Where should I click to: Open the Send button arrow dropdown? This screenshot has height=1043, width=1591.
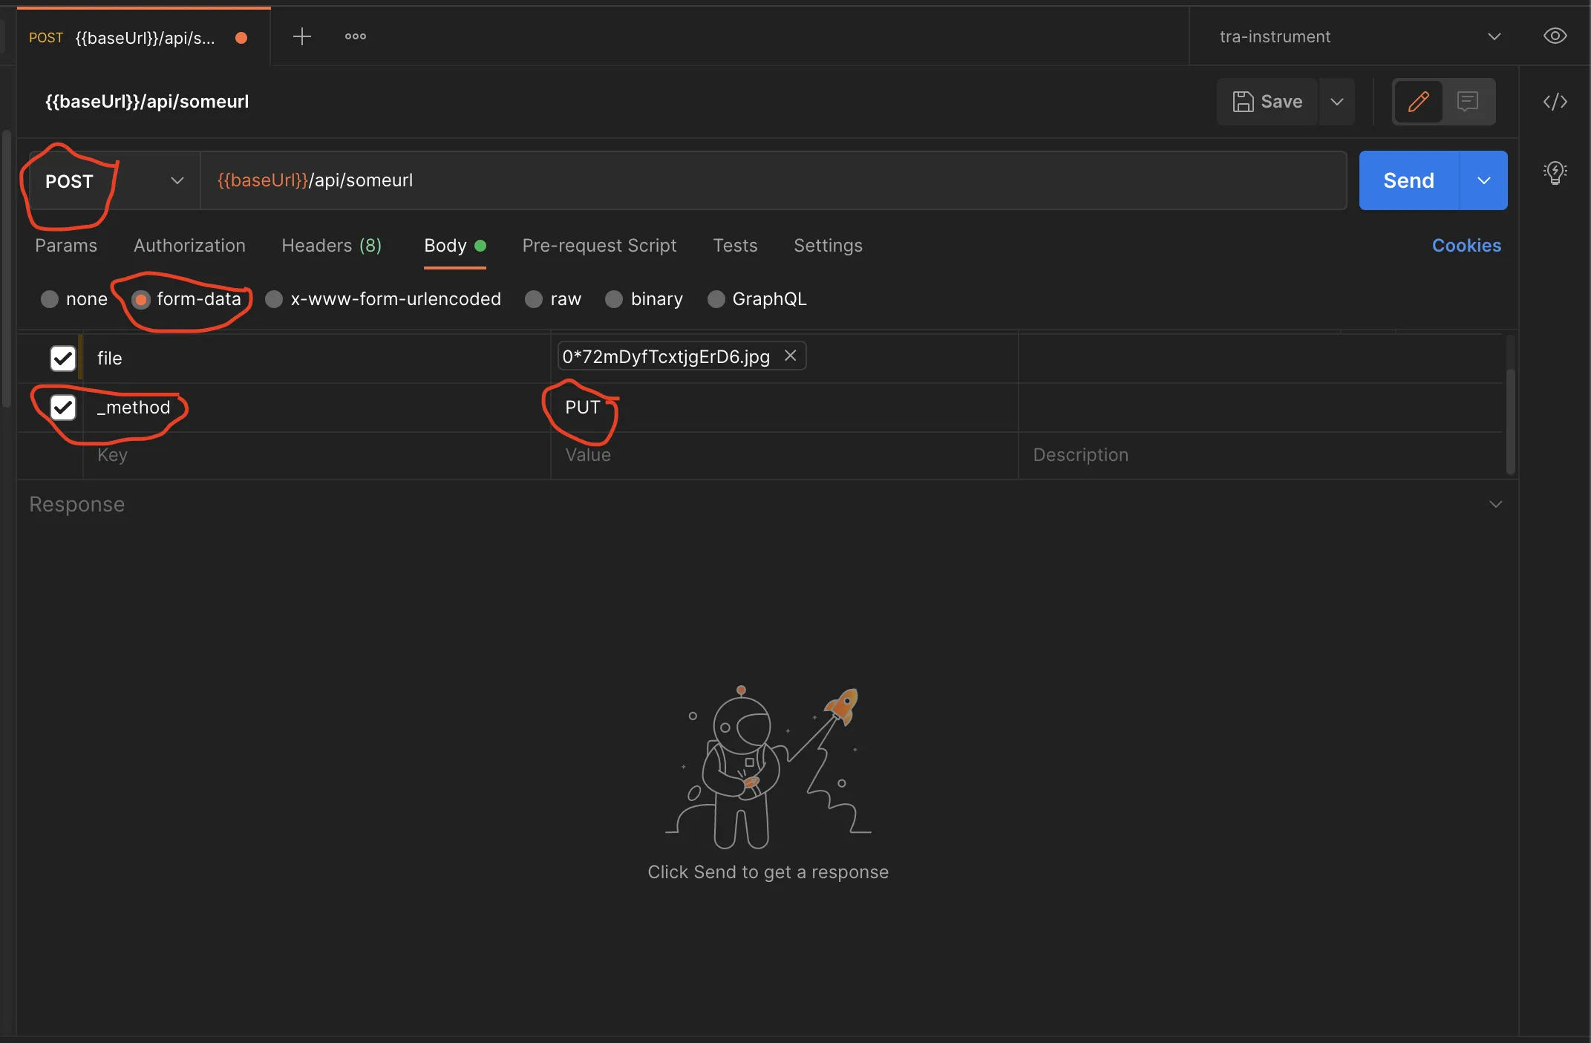1483,181
